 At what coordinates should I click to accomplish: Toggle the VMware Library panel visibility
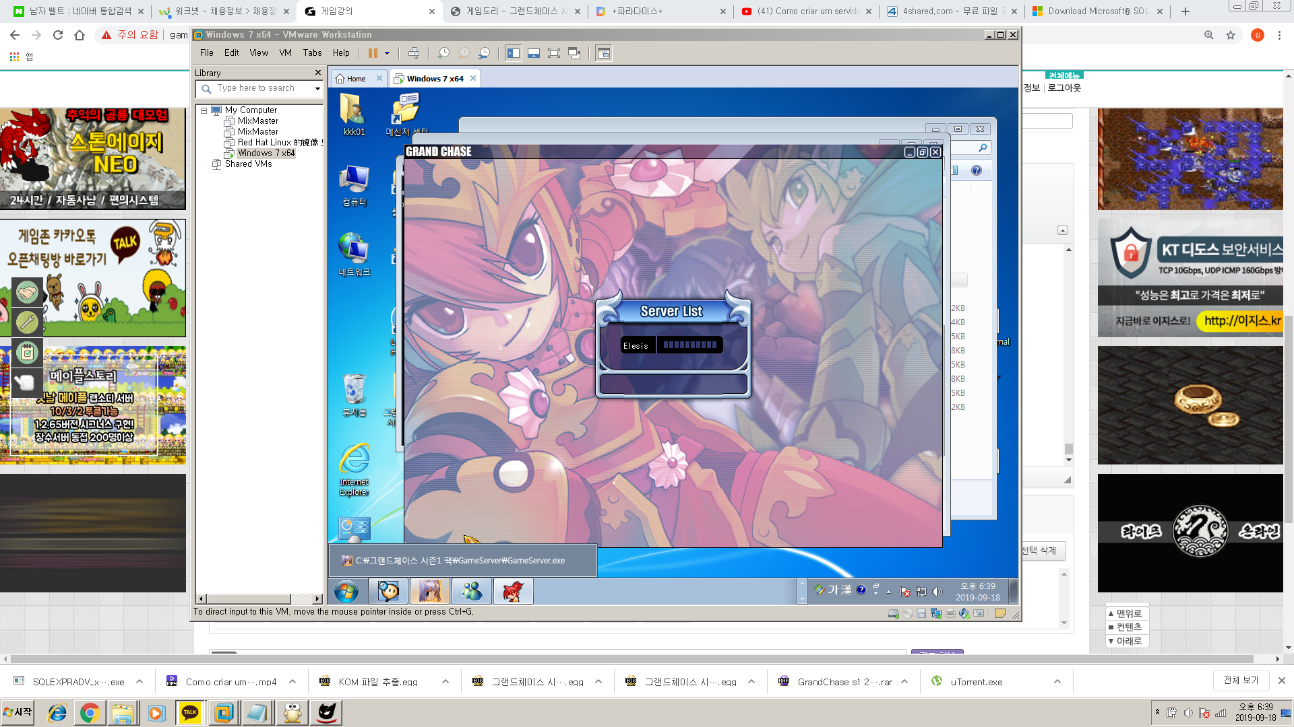click(x=514, y=53)
